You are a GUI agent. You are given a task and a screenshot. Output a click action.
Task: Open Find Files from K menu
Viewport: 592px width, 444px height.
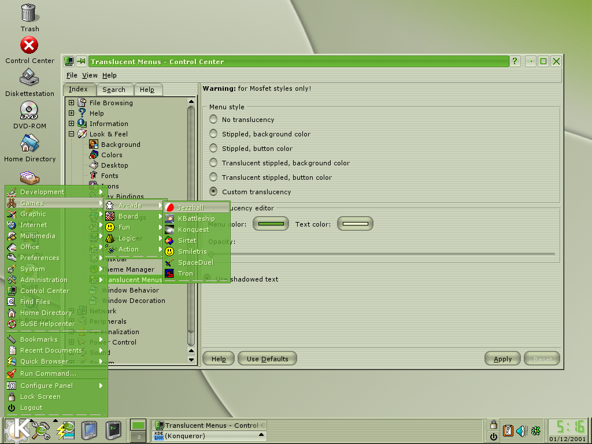(56, 302)
